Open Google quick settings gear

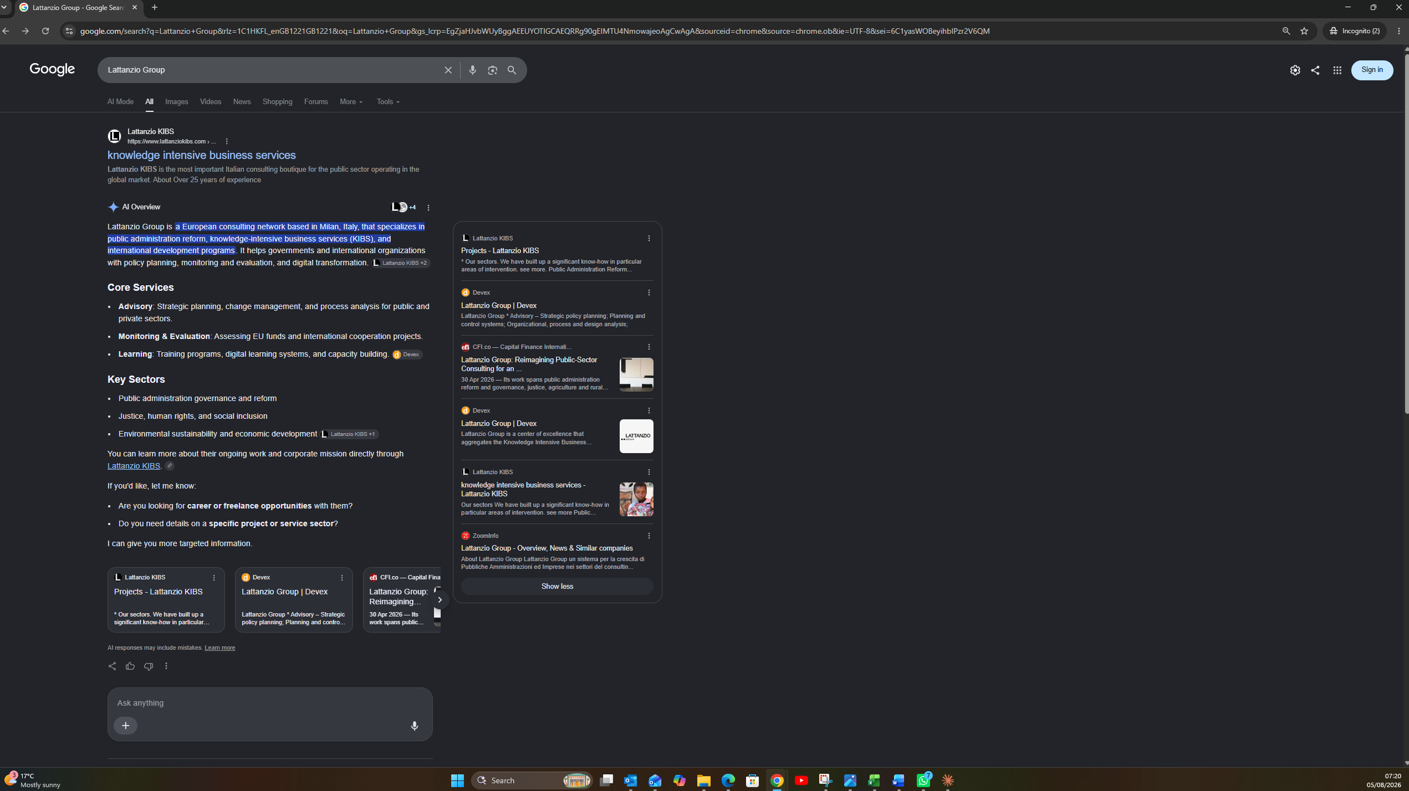tap(1295, 70)
